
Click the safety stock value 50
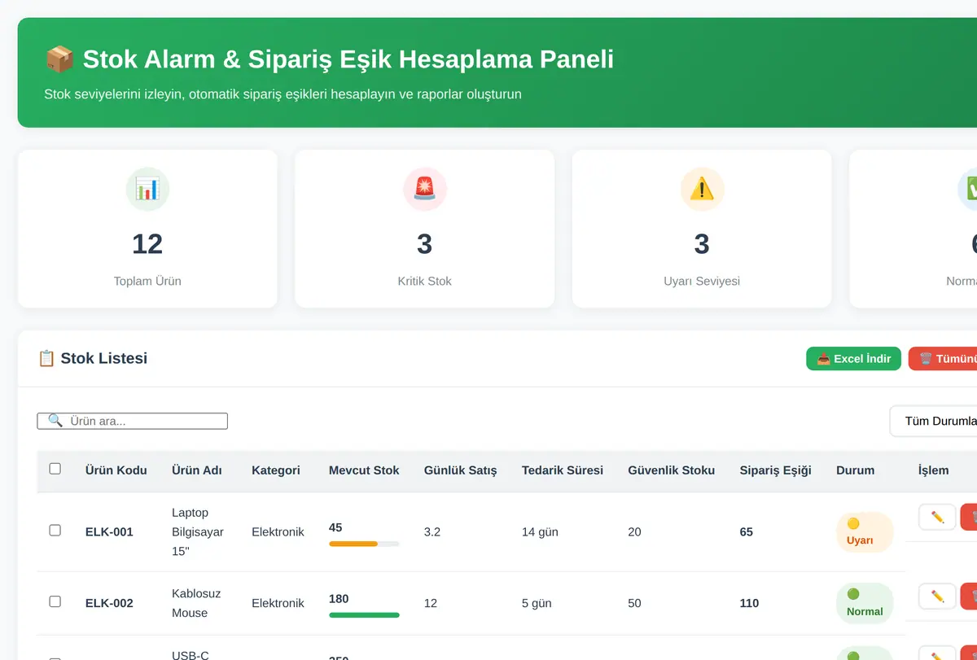(634, 603)
